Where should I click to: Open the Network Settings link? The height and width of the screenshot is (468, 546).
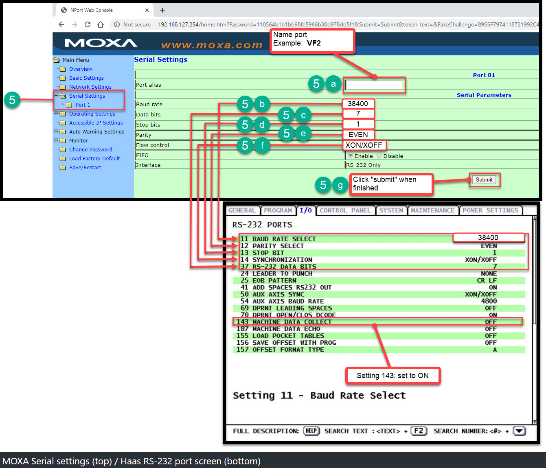(x=90, y=87)
